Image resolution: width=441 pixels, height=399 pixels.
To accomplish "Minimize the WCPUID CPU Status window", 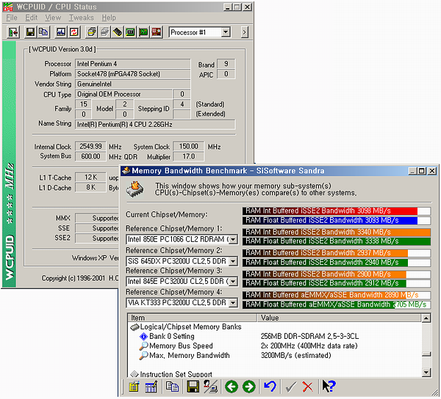I will [228, 7].
